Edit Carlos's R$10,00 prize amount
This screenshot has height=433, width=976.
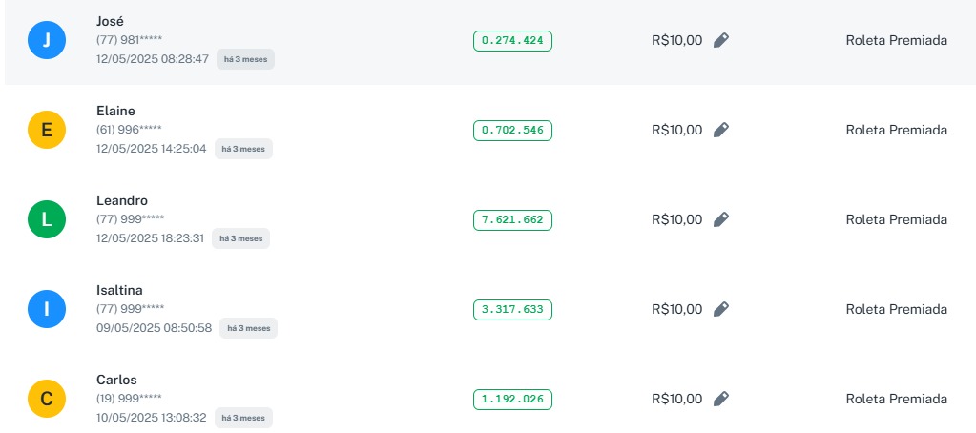pyautogui.click(x=721, y=399)
